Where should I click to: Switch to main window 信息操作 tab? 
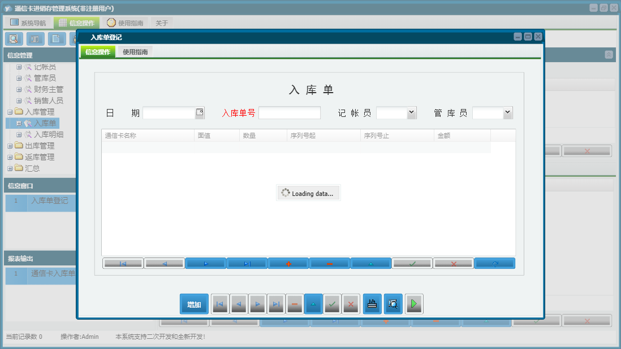(x=76, y=23)
